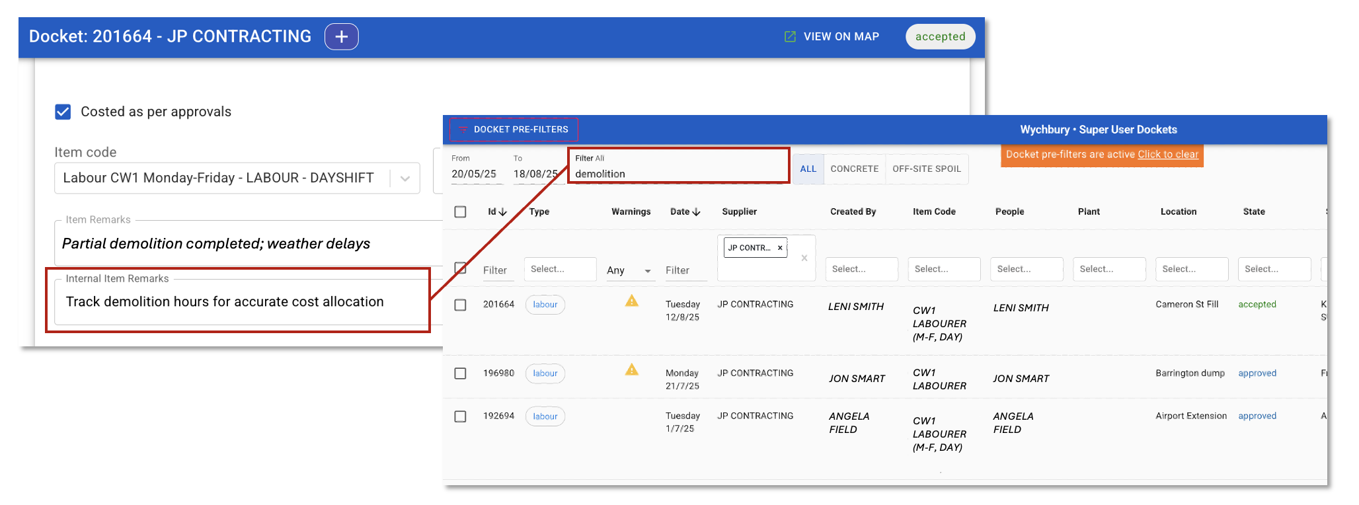Image resolution: width=1359 pixels, height=505 pixels.
Task: Sort by Id column arrow
Action: tap(503, 212)
